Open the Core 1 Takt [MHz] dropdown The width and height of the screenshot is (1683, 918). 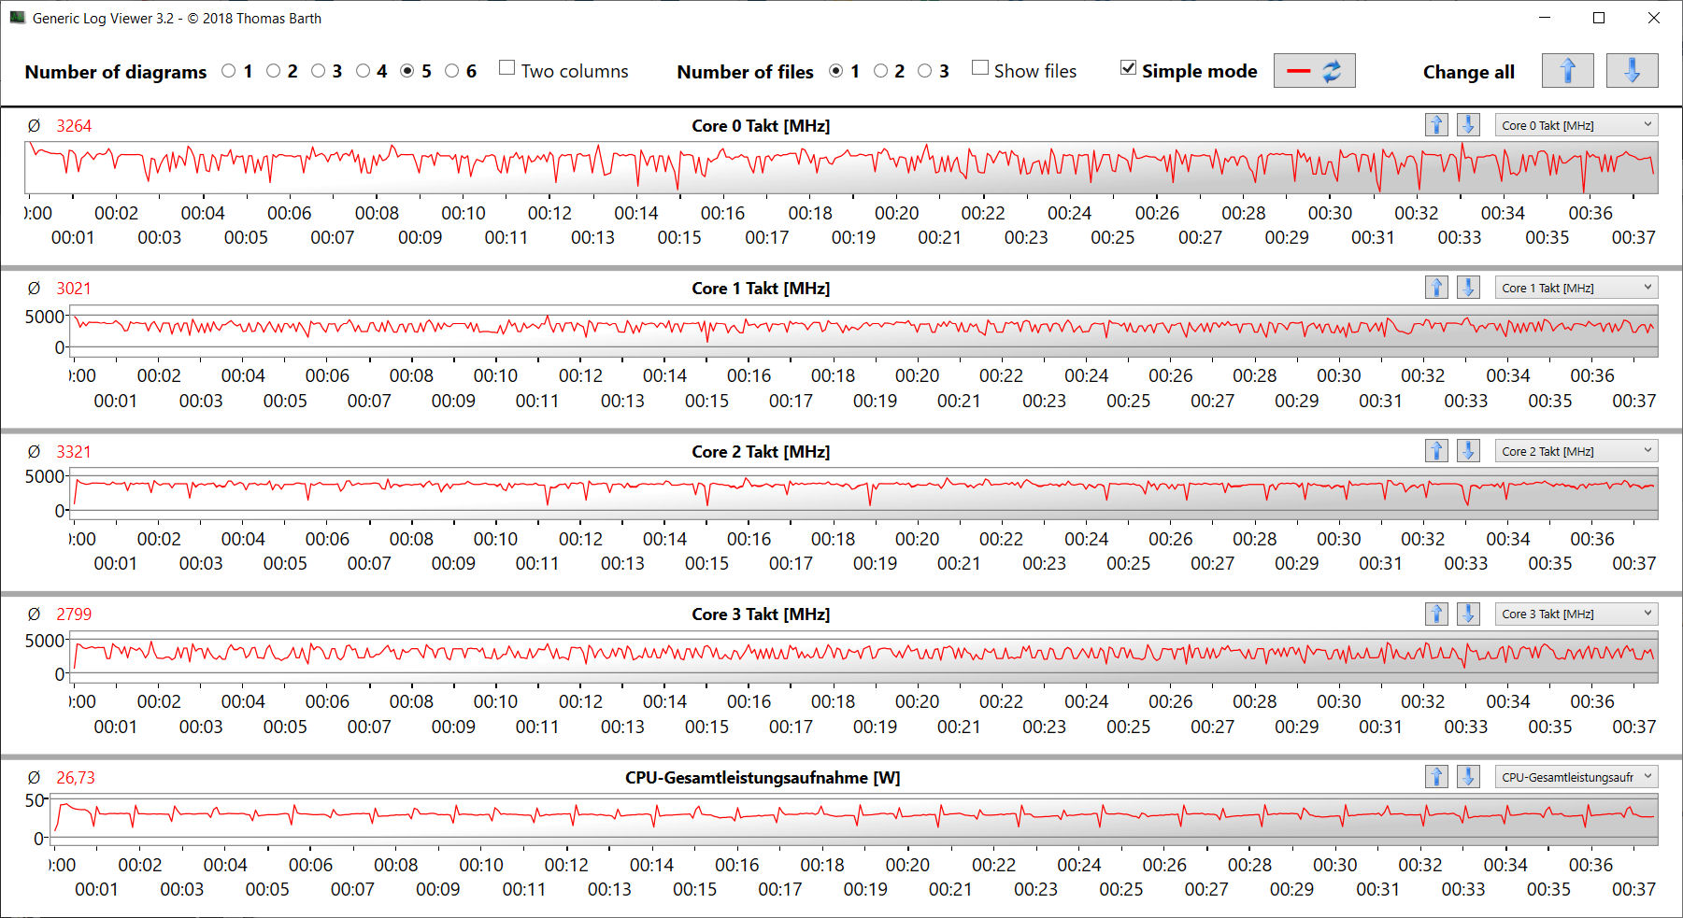[1576, 288]
